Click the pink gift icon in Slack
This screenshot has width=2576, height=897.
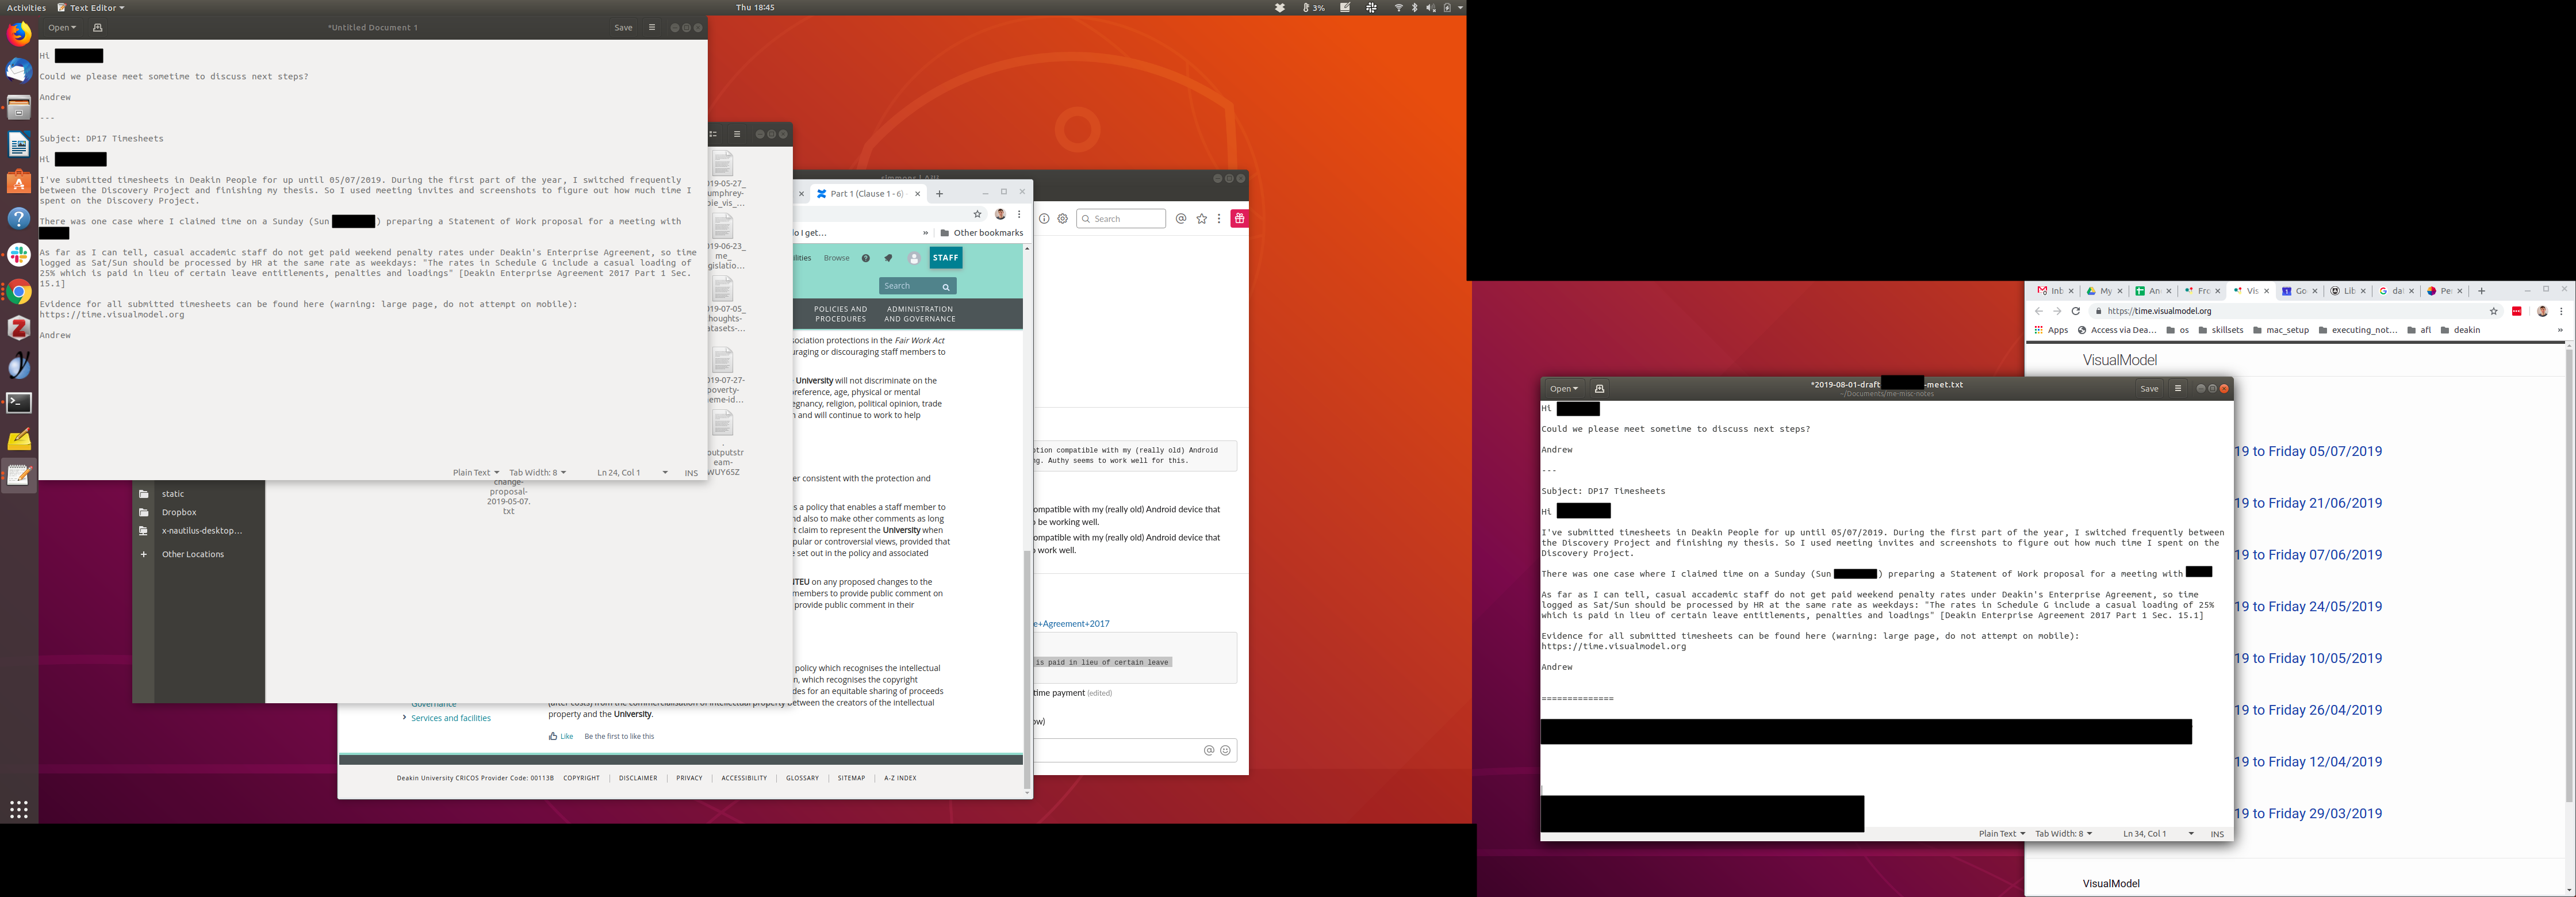[1239, 219]
